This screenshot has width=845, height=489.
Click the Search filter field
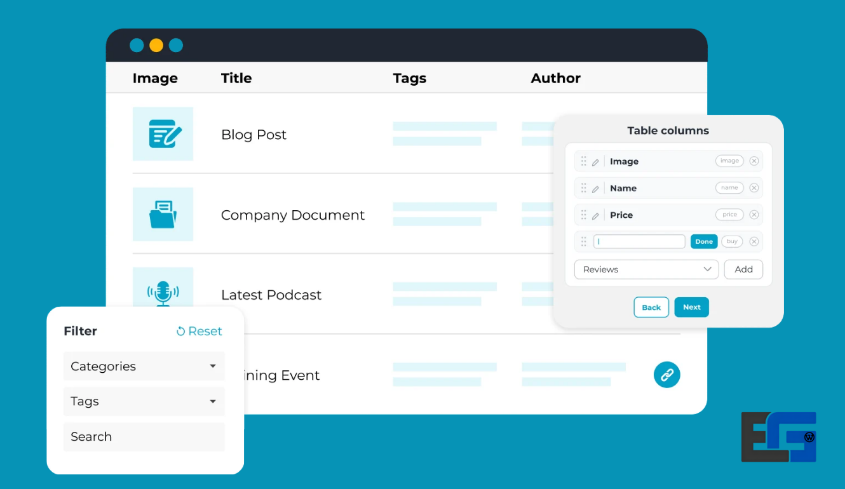point(144,437)
